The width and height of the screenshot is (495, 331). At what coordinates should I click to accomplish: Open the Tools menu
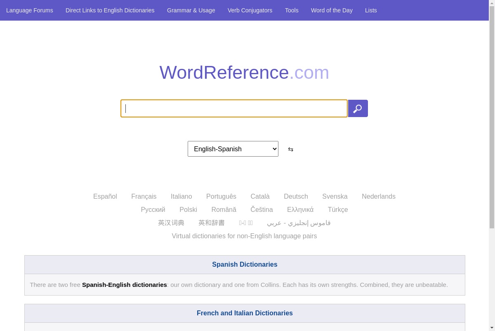click(292, 10)
